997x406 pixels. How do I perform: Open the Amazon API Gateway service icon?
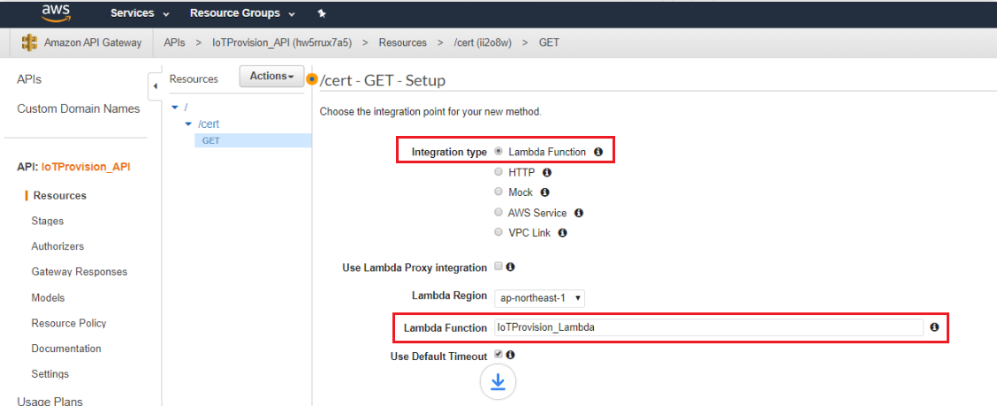coord(29,43)
